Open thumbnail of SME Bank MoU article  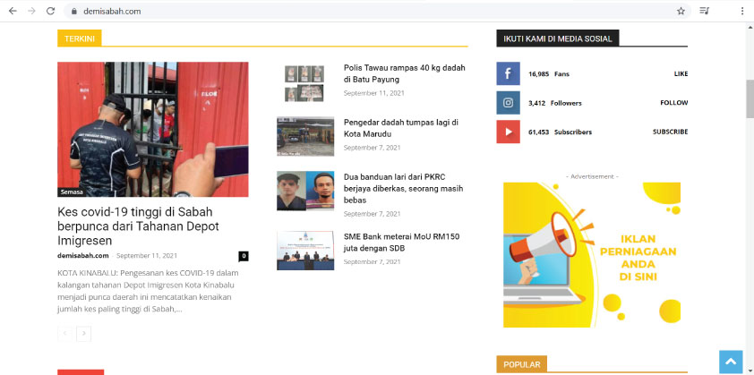(x=305, y=251)
